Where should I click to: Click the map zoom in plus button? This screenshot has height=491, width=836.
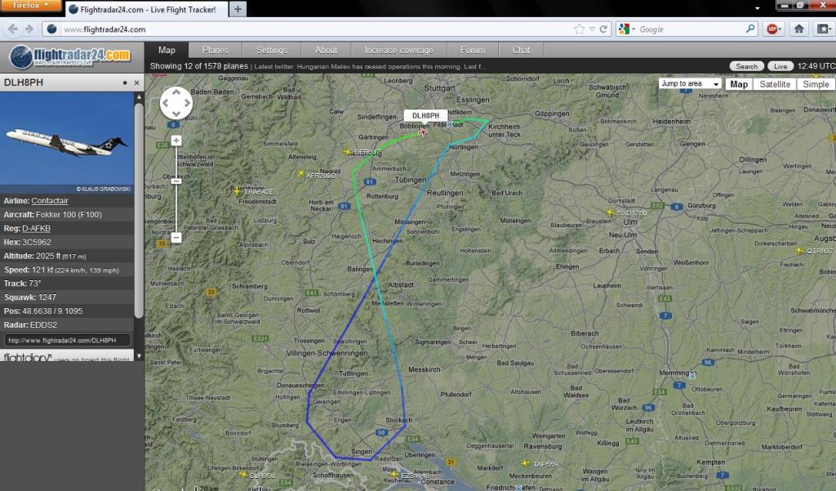pos(176,141)
